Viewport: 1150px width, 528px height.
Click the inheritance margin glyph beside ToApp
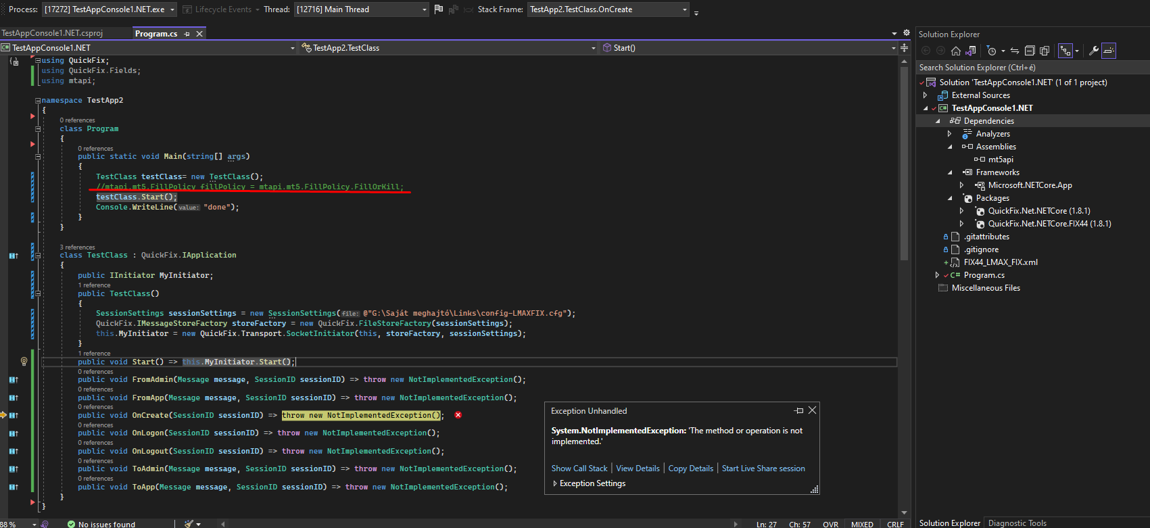coord(14,487)
